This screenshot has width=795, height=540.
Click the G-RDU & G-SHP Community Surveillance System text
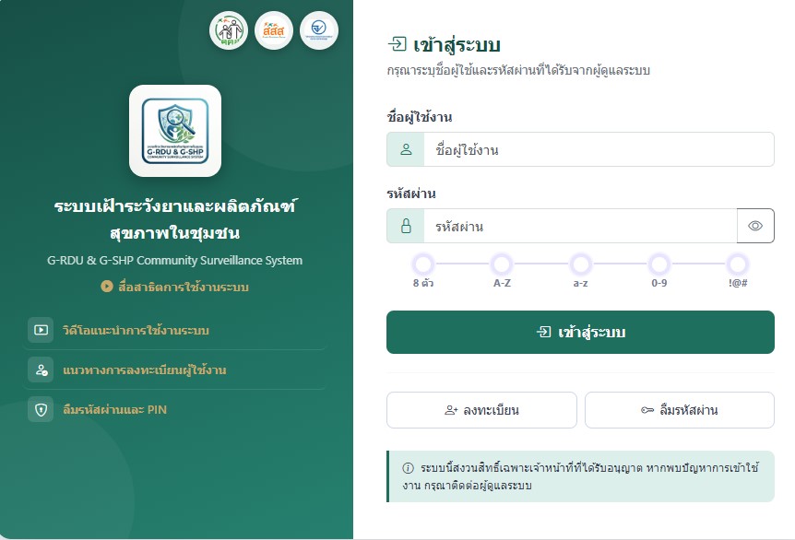174,261
